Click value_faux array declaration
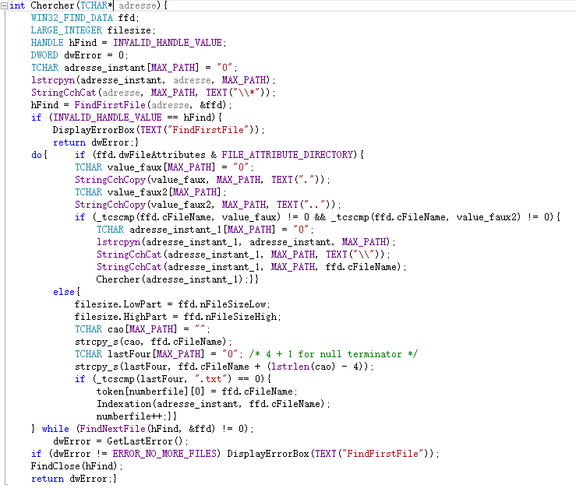The width and height of the screenshot is (576, 488). (x=164, y=167)
